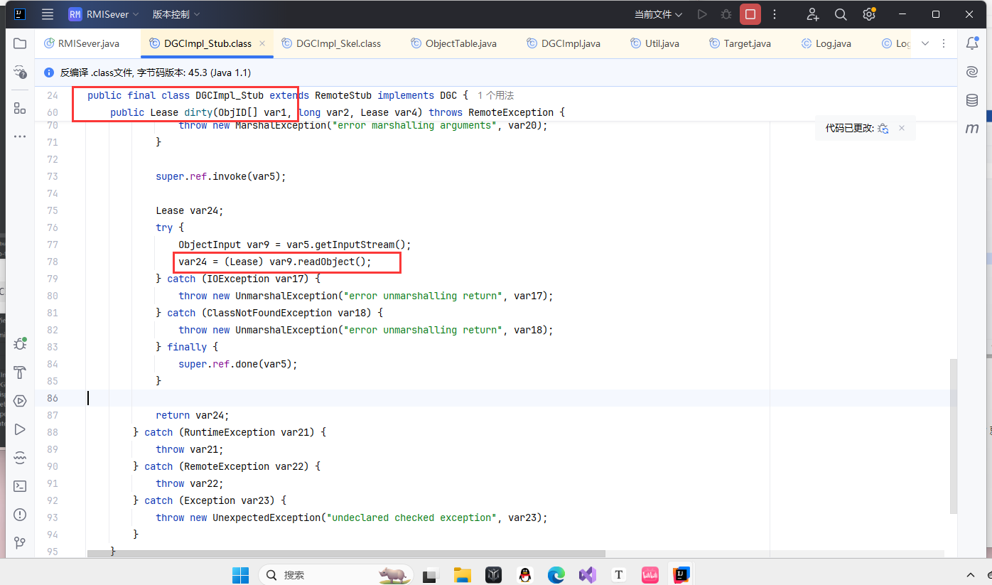
Task: Open the Project tool window folder icon
Action: coord(20,43)
